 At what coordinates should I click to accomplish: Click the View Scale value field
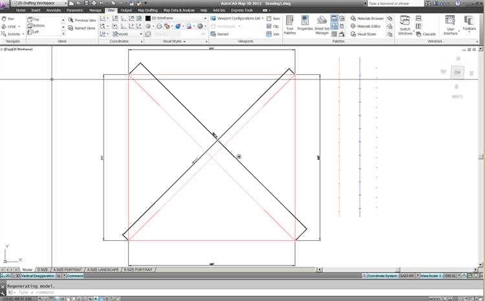coord(450,276)
